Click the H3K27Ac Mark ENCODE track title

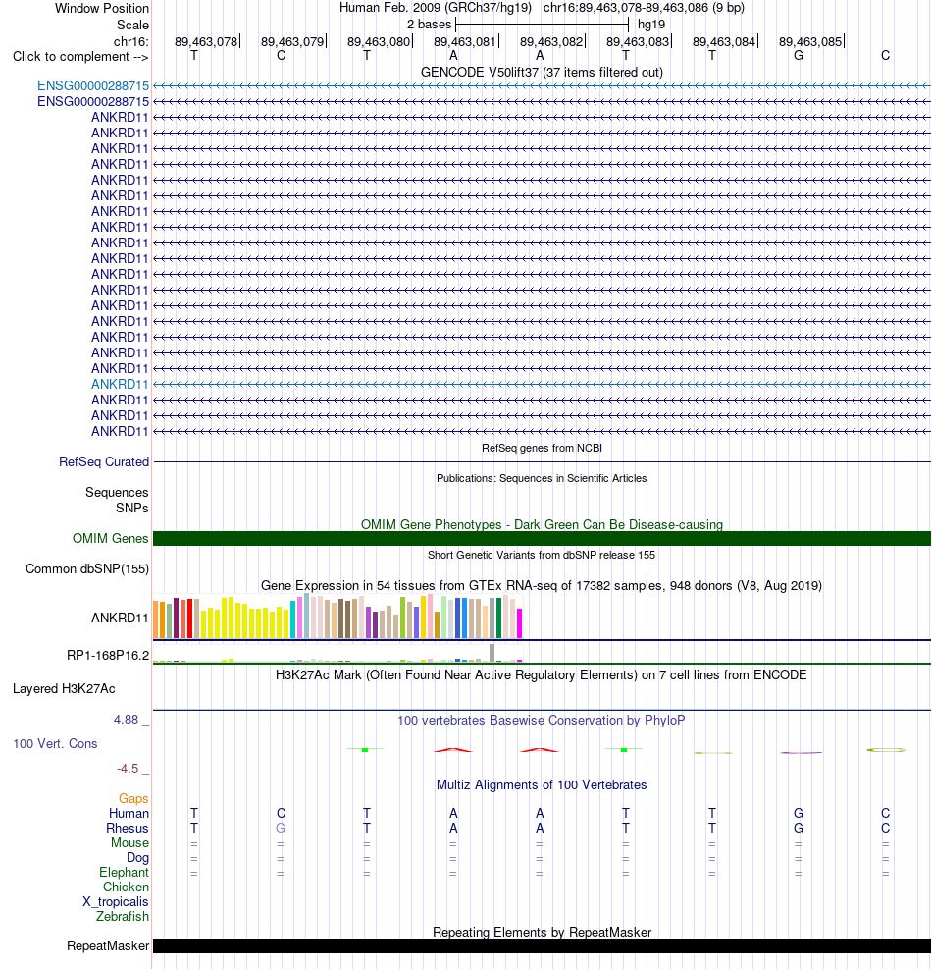click(542, 675)
